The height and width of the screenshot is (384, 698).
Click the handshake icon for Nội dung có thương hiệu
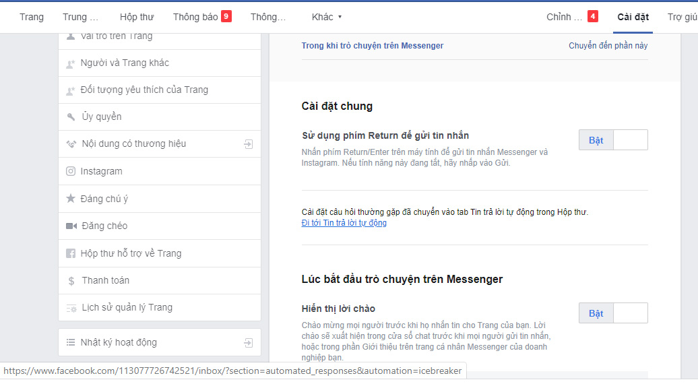pyautogui.click(x=71, y=143)
